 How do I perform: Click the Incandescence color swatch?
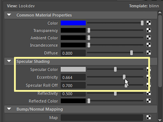73,45
